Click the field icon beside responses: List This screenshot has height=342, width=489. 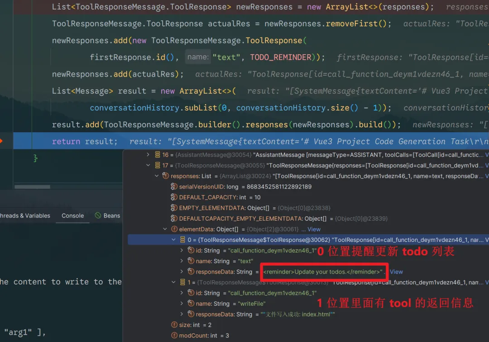pyautogui.click(x=166, y=176)
